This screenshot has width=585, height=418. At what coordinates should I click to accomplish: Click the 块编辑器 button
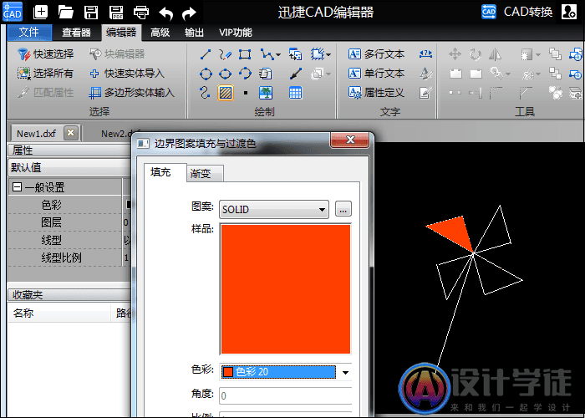117,54
